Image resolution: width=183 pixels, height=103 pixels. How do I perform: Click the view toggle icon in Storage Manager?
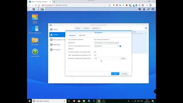click(x=146, y=28)
